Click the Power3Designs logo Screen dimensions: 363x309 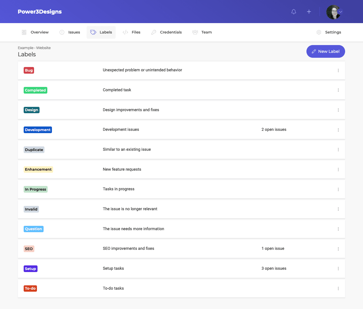pos(40,12)
